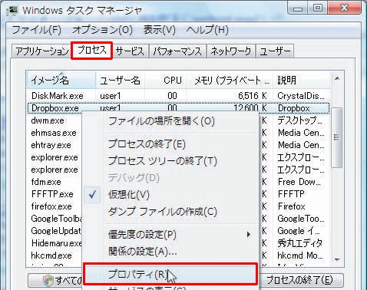Open the ネットワーク tab

coord(230,51)
